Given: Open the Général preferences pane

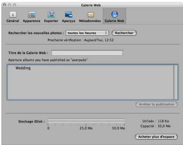Looking at the screenshot, I should pyautogui.click(x=12, y=17).
